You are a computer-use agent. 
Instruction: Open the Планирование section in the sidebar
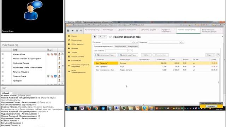click(76, 40)
